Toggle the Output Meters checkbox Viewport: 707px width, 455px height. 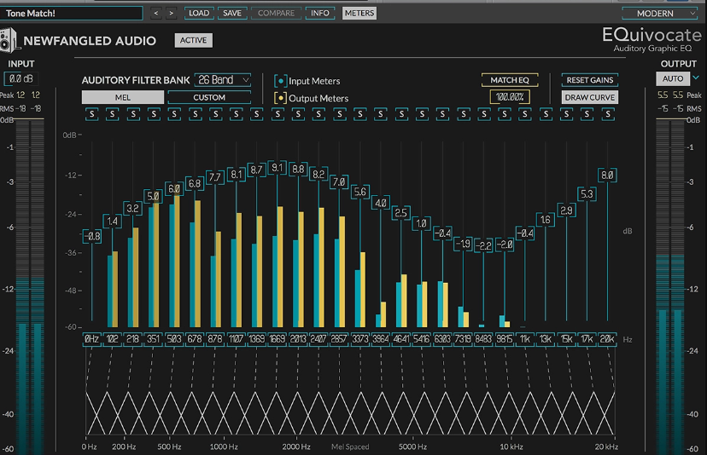[280, 98]
